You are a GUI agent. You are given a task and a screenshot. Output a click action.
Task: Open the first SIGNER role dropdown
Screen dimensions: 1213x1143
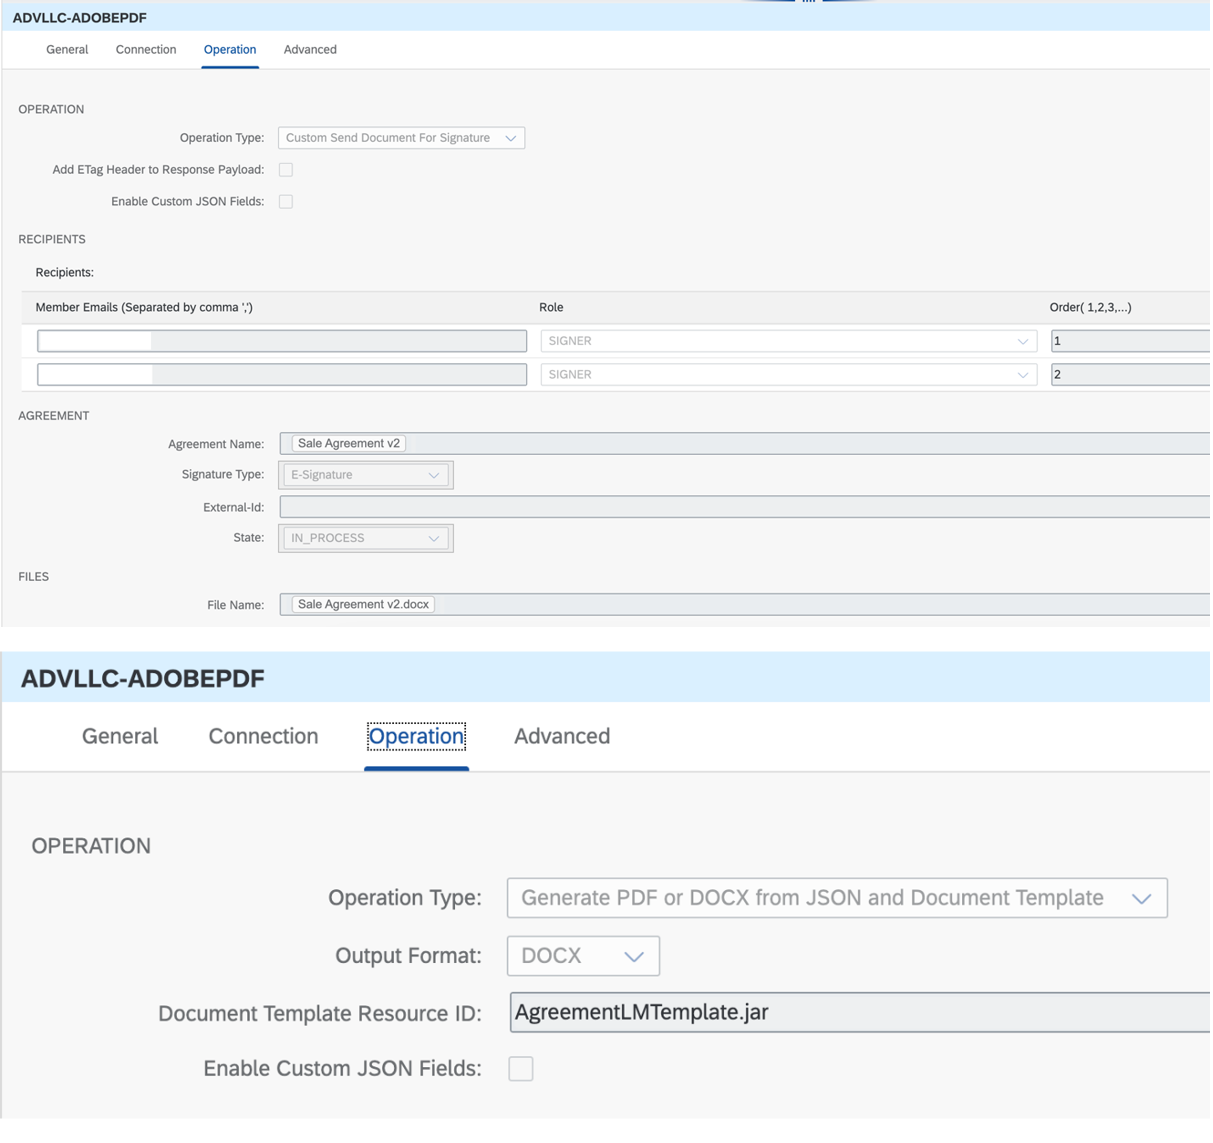coord(1023,341)
